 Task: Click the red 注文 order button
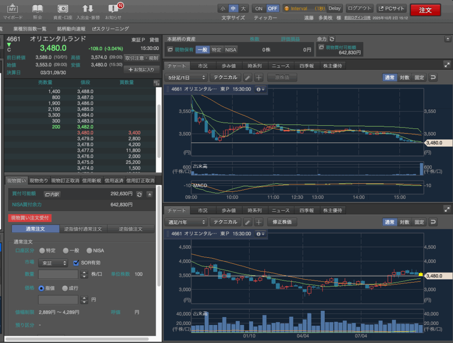[425, 10]
